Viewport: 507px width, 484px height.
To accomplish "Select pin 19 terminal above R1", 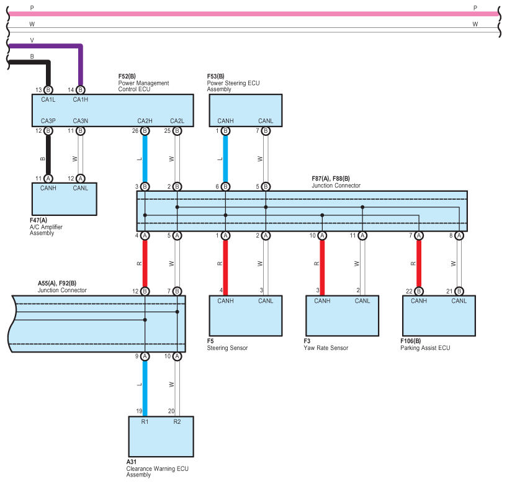I will coord(140,411).
